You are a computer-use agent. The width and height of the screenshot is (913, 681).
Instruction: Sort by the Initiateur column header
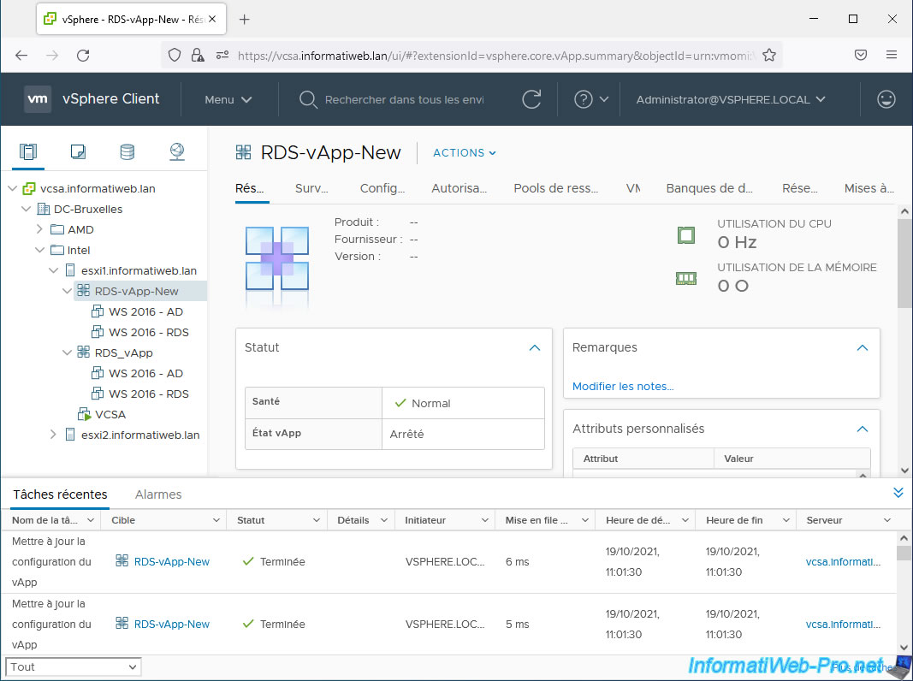pos(425,520)
